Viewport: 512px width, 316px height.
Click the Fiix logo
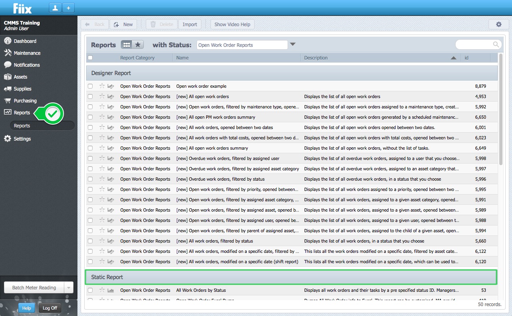click(x=23, y=8)
